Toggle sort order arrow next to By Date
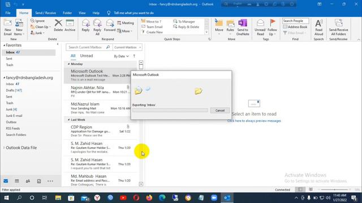This screenshot has width=362, height=203. click(x=134, y=56)
